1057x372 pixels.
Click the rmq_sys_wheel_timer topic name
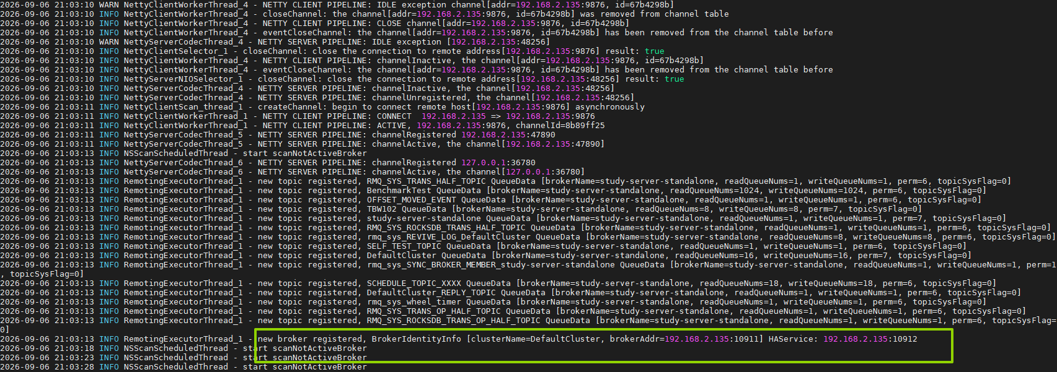point(414,302)
